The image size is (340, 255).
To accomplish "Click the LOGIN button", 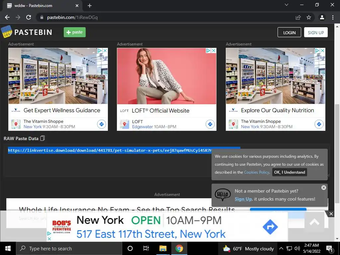I will pos(289,32).
